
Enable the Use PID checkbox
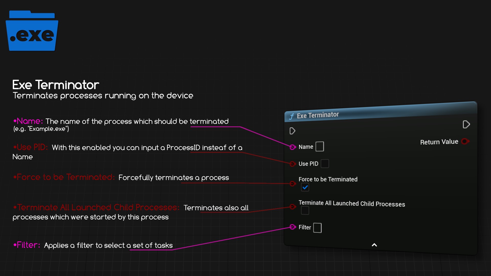(325, 164)
